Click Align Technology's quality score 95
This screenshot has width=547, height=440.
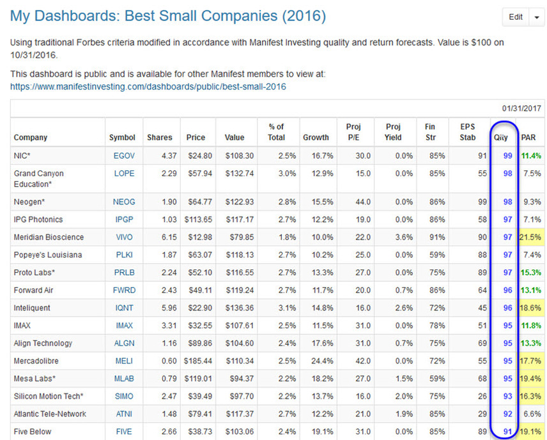pyautogui.click(x=506, y=343)
